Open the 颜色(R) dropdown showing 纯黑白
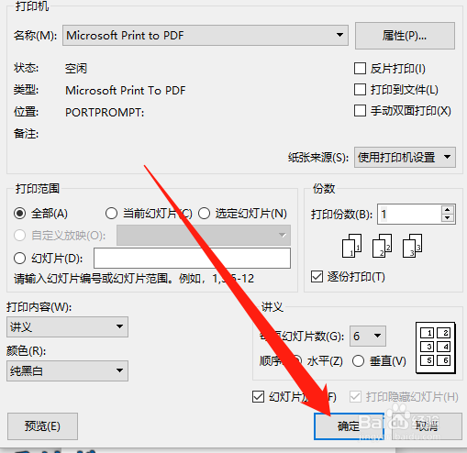467x453 pixels. click(67, 370)
